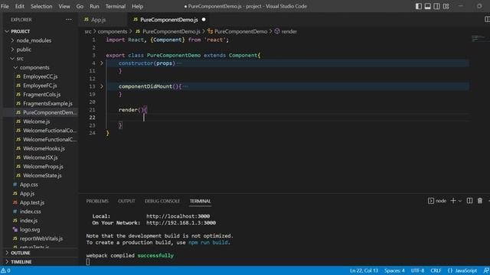Open Explorer more actions ellipsis

point(69,20)
